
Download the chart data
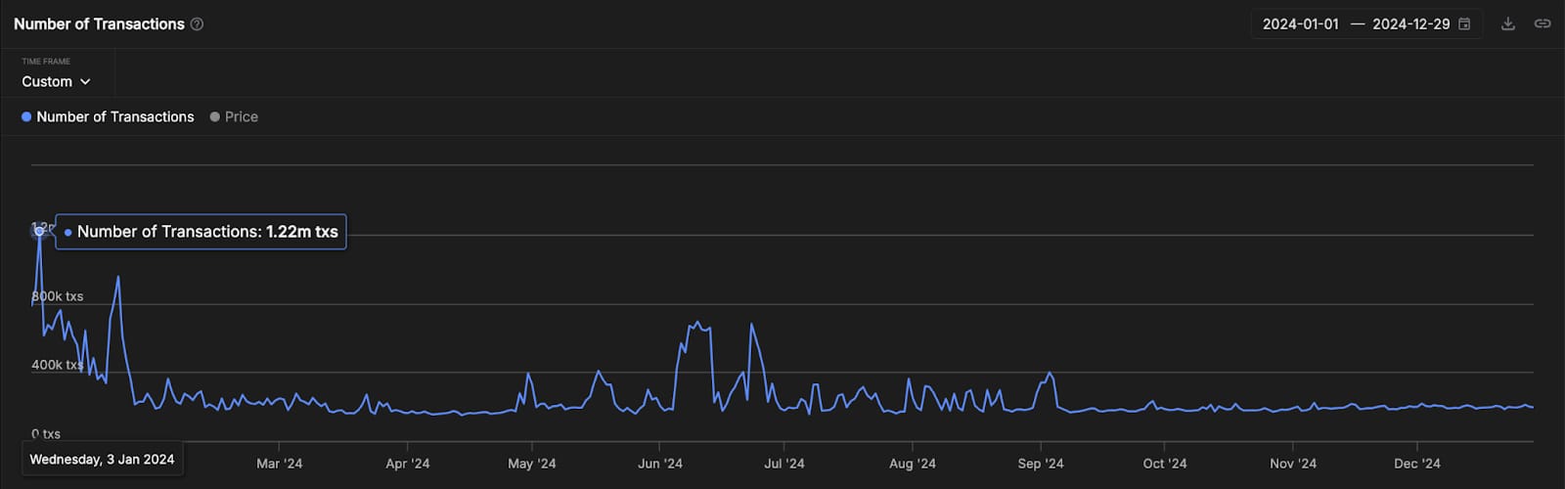[1508, 24]
